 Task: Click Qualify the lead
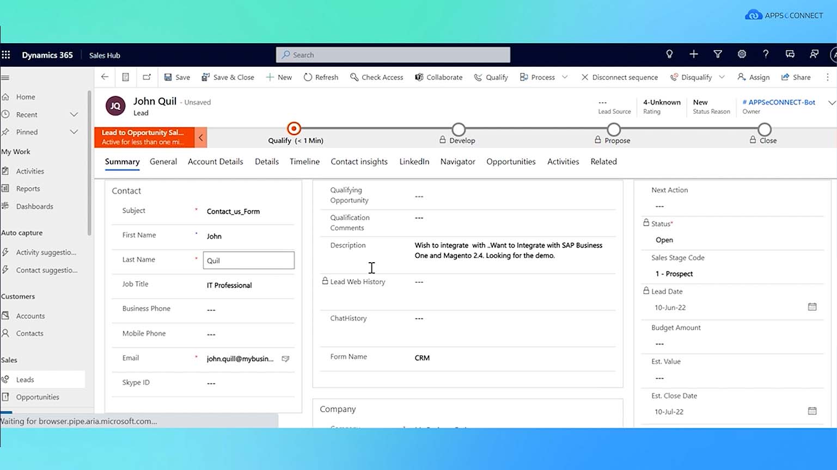pyautogui.click(x=491, y=77)
